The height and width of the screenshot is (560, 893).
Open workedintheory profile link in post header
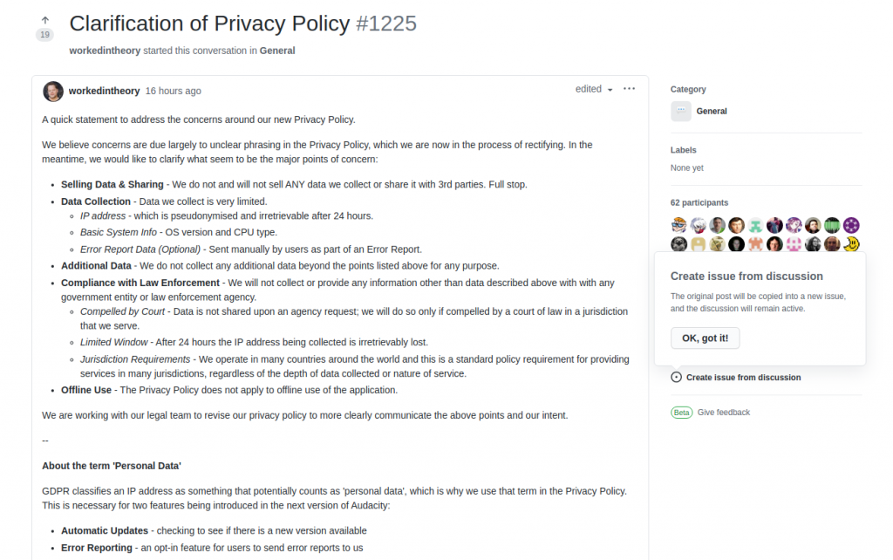point(104,91)
